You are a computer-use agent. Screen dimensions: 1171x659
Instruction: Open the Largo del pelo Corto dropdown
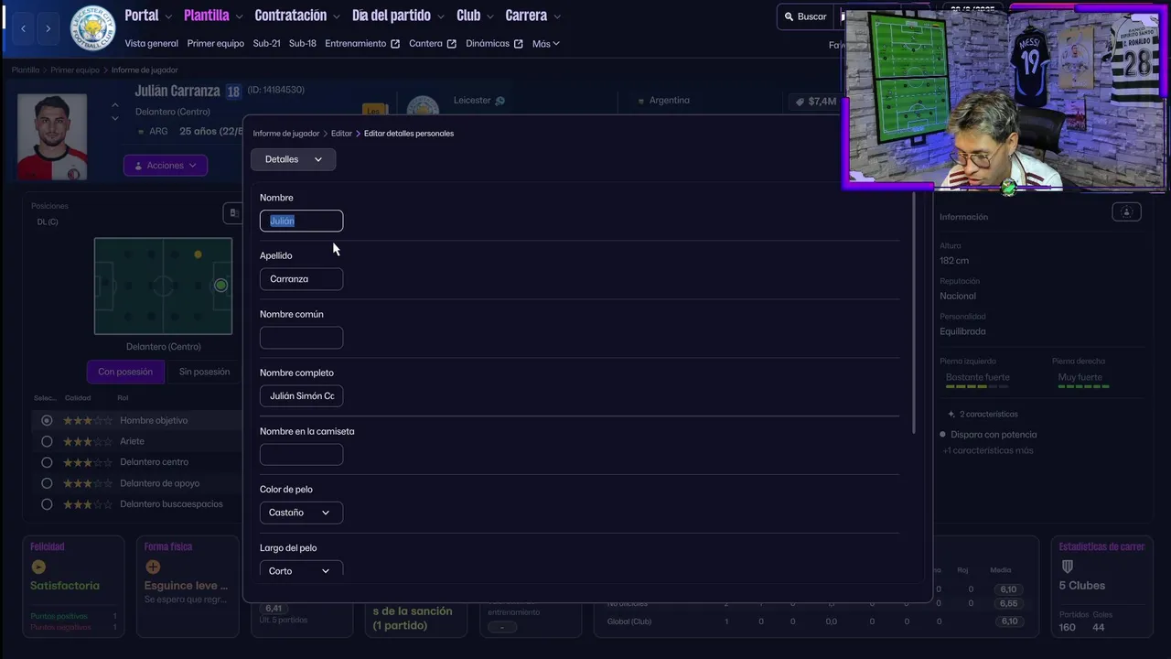(x=301, y=570)
